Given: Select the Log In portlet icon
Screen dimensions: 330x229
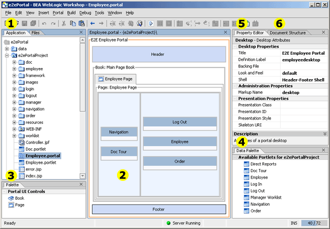Looking at the screenshot, I should click(x=247, y=184).
